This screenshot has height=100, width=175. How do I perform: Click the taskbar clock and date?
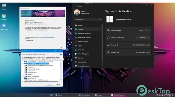coord(169,95)
